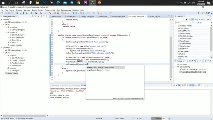Click Remove All Terminated Launches icon
Viewport: 213px width, 120px height.
pyautogui.click(x=179, y=85)
